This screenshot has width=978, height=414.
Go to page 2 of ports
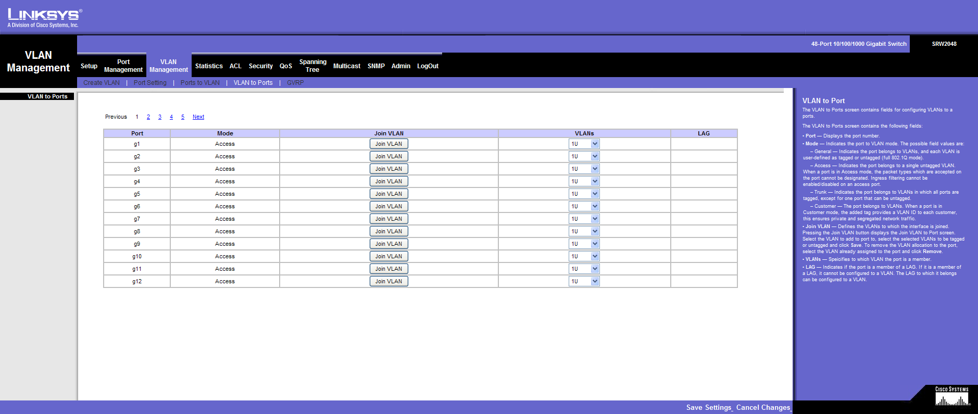(148, 117)
